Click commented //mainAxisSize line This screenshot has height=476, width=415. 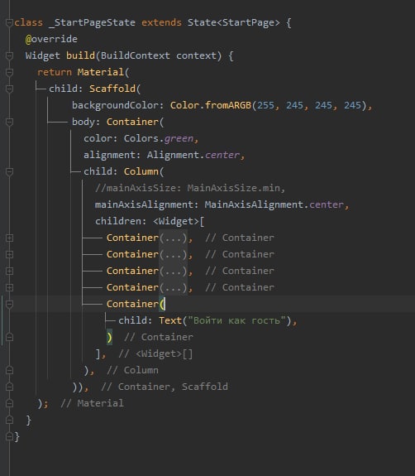point(190,188)
